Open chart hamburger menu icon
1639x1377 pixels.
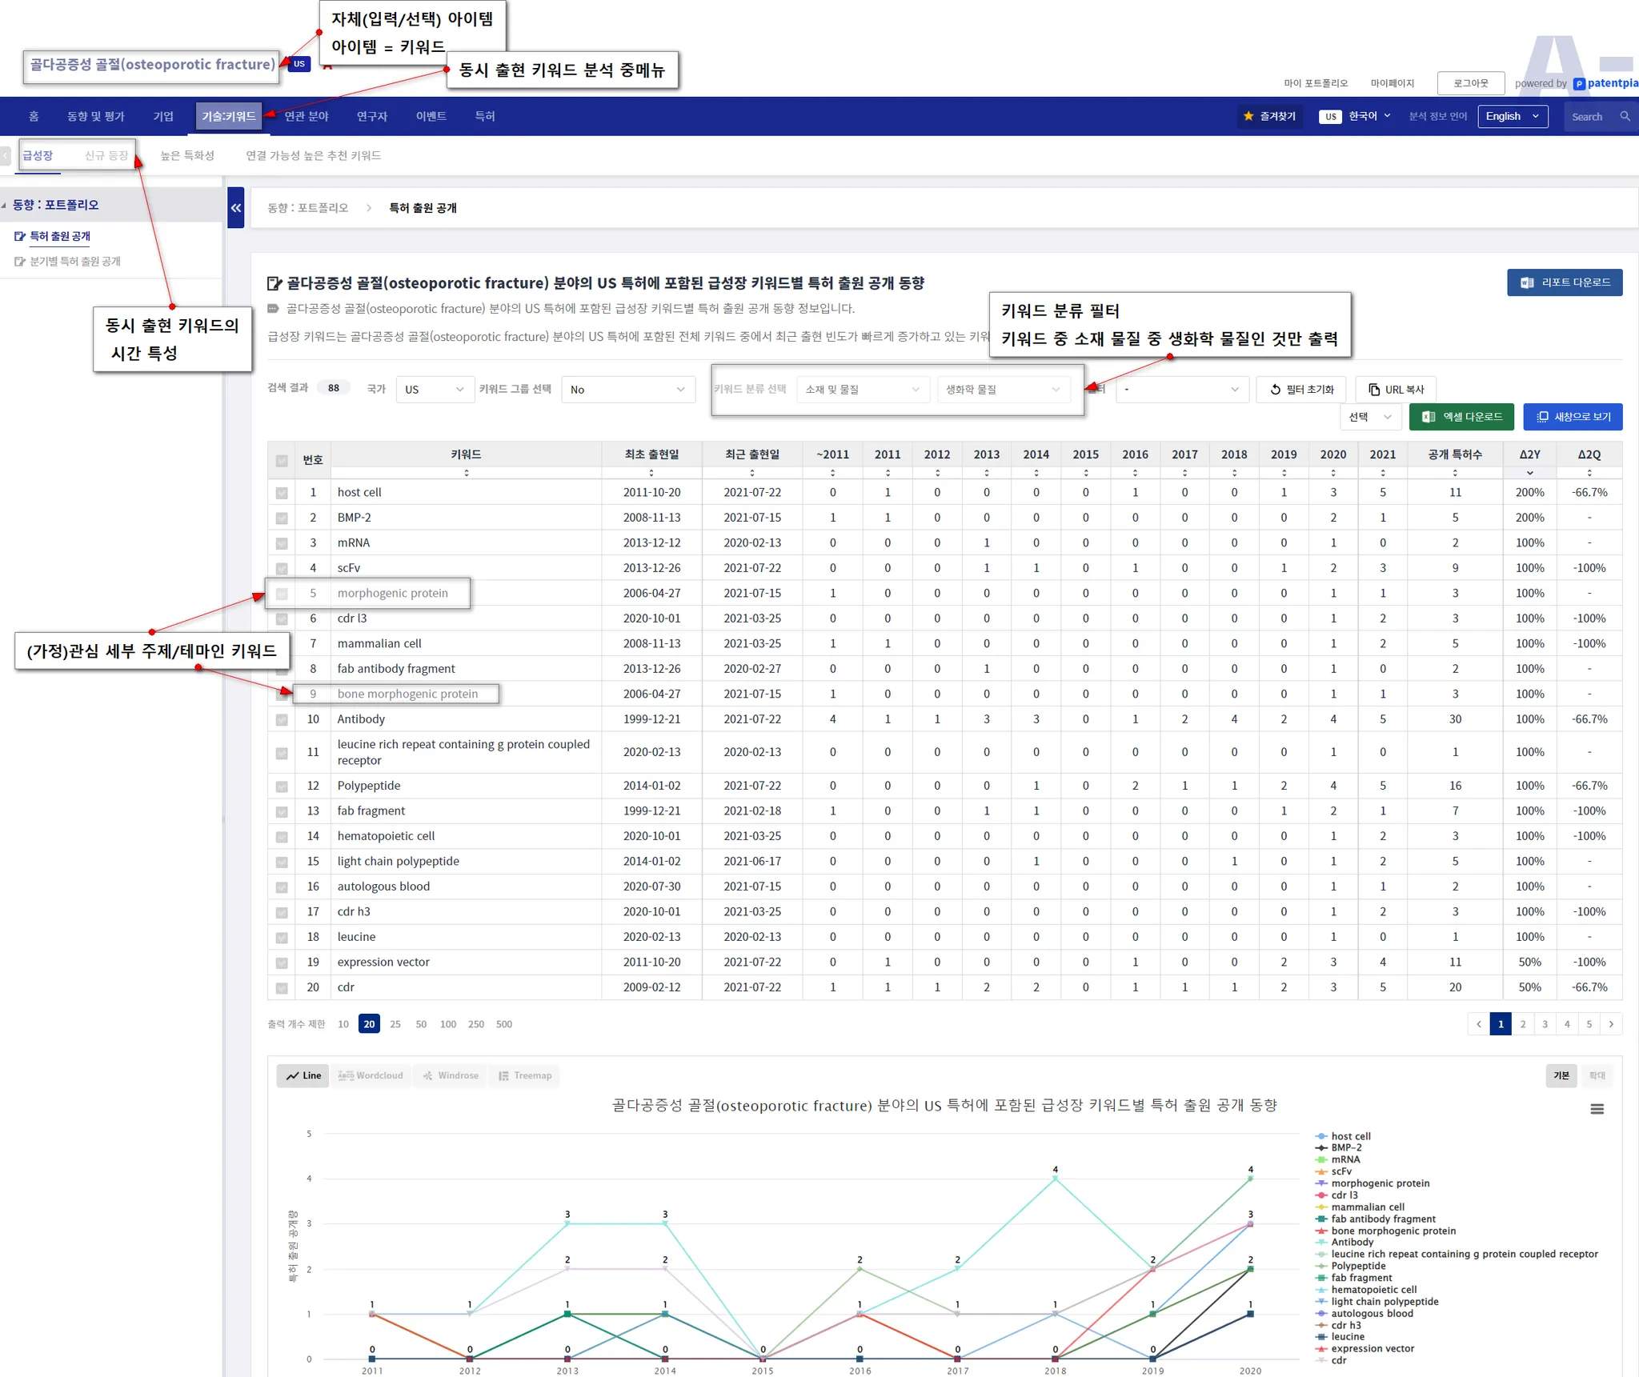click(1597, 1109)
